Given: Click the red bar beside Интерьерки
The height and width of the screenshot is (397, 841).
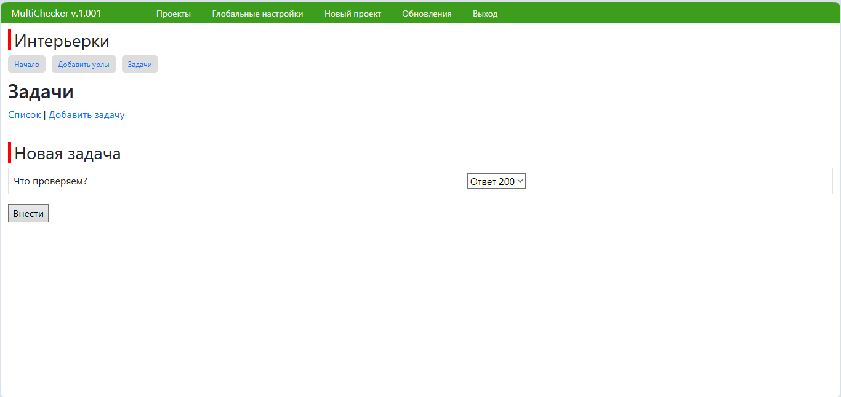Looking at the screenshot, I should click(9, 41).
